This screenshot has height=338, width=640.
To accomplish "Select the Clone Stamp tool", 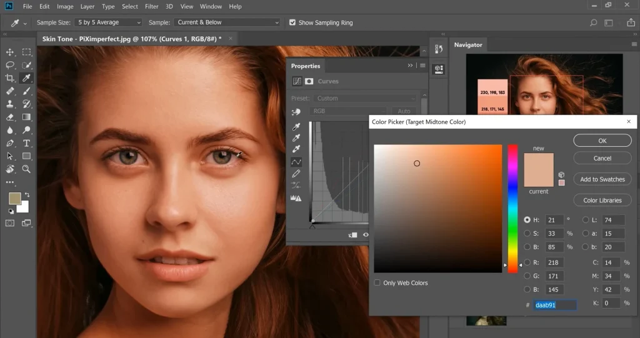I will 10,104.
